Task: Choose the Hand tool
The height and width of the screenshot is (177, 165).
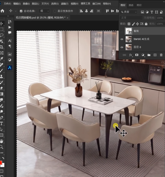Action: 2,141
